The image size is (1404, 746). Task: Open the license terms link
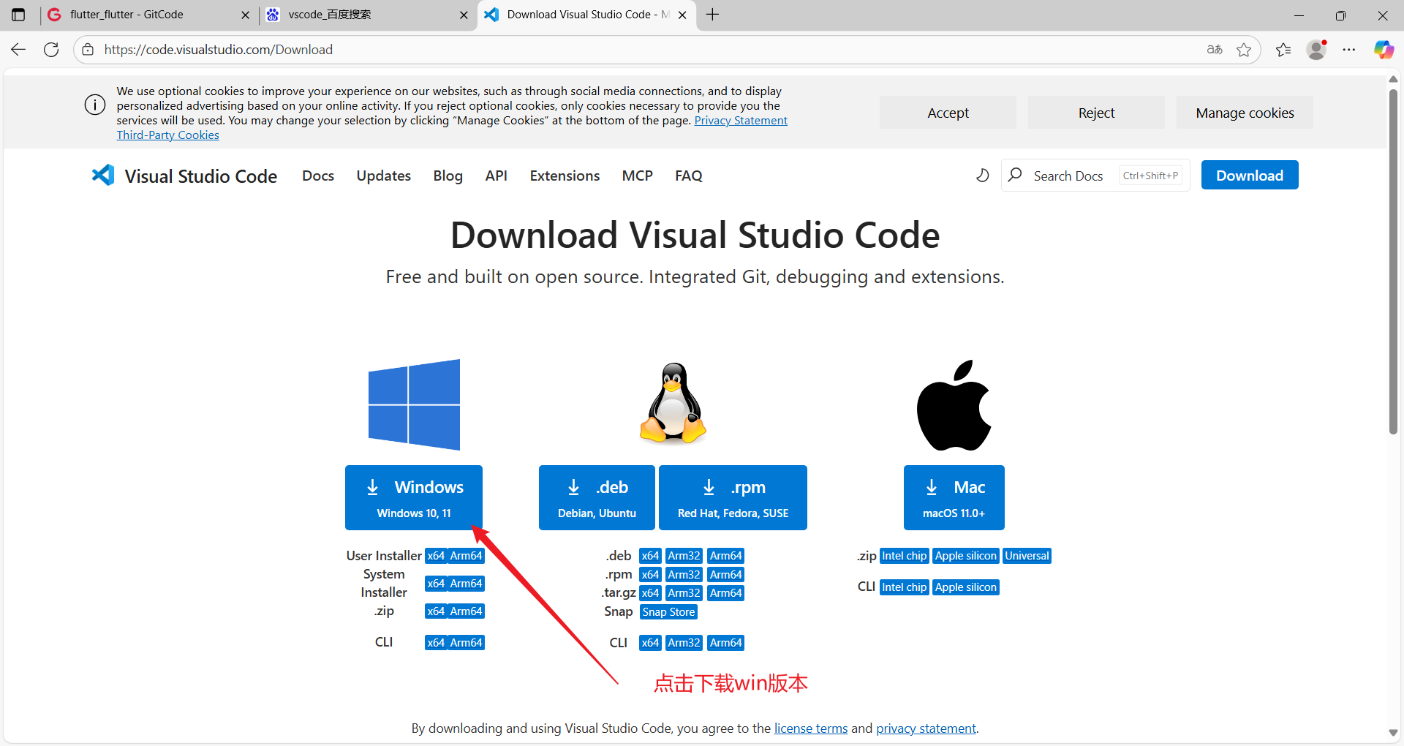tap(811, 728)
